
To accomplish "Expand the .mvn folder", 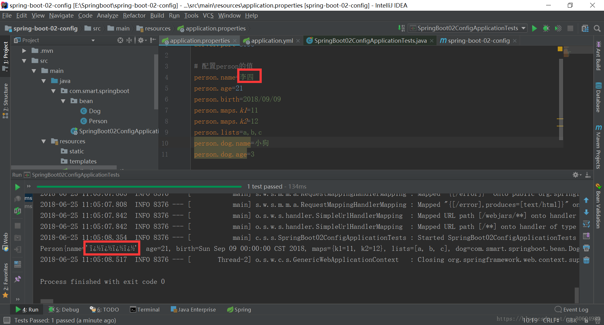I will (x=24, y=51).
